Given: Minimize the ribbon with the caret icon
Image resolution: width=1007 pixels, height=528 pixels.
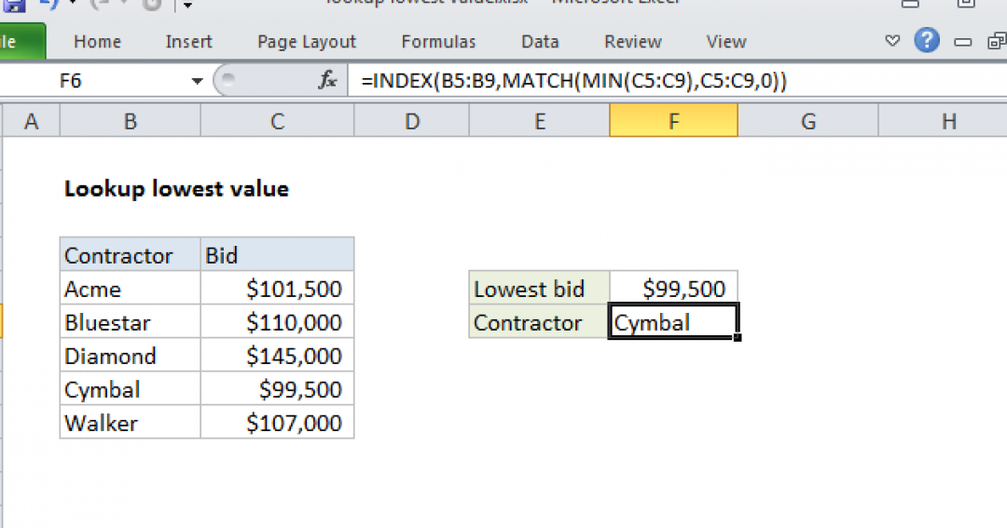Looking at the screenshot, I should pyautogui.click(x=892, y=41).
